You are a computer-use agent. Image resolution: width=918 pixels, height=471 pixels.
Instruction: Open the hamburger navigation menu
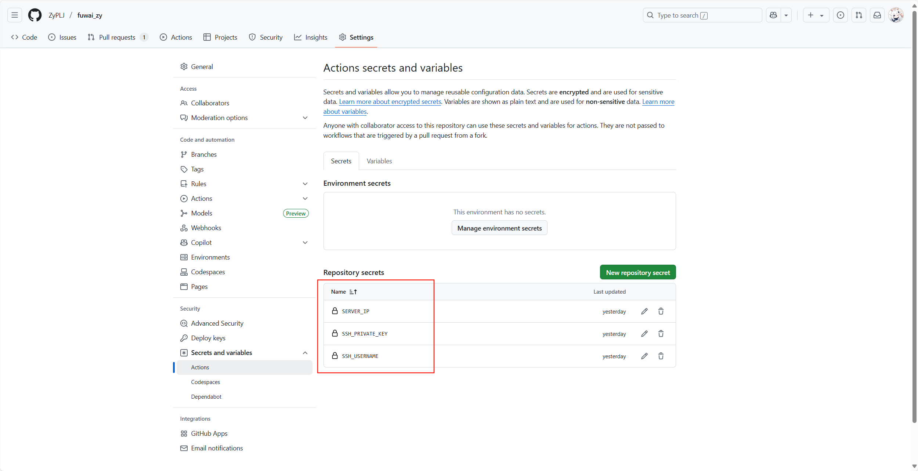[15, 15]
